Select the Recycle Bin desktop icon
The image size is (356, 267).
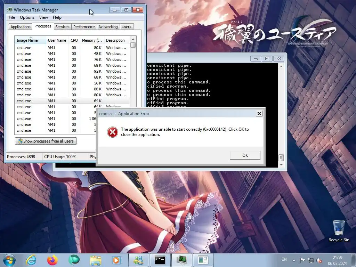339,231
